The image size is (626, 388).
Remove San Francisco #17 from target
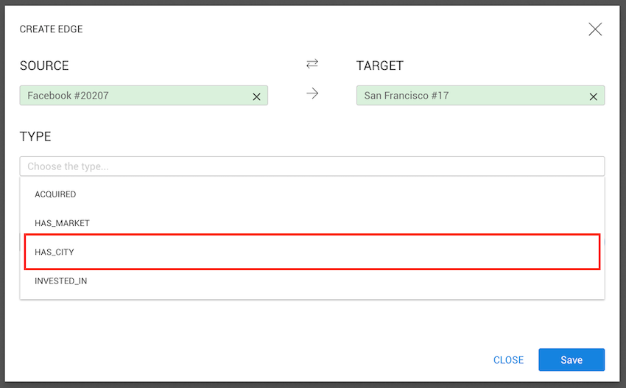click(x=593, y=96)
